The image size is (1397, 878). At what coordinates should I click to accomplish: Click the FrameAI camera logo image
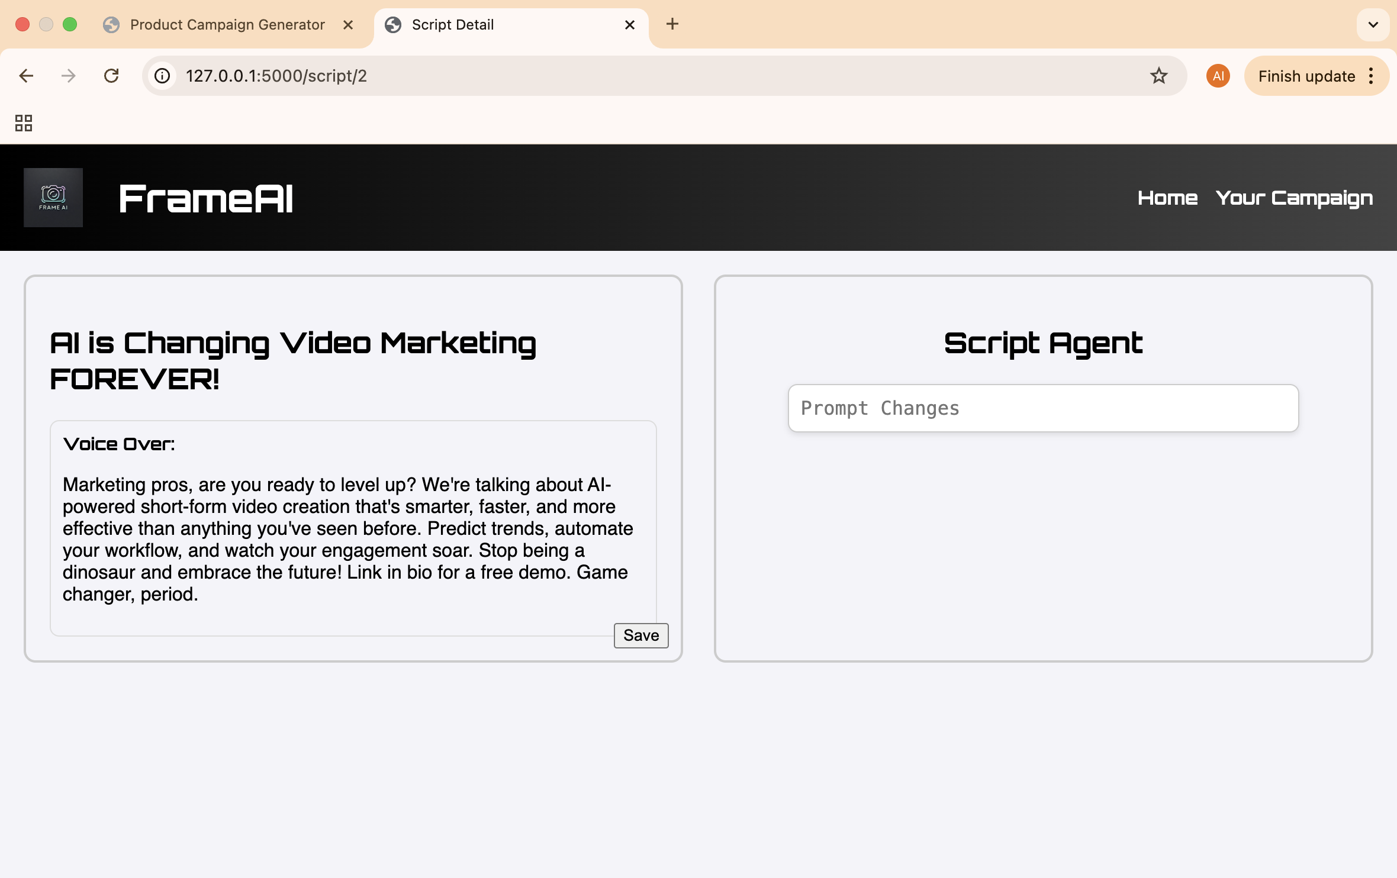tap(53, 198)
